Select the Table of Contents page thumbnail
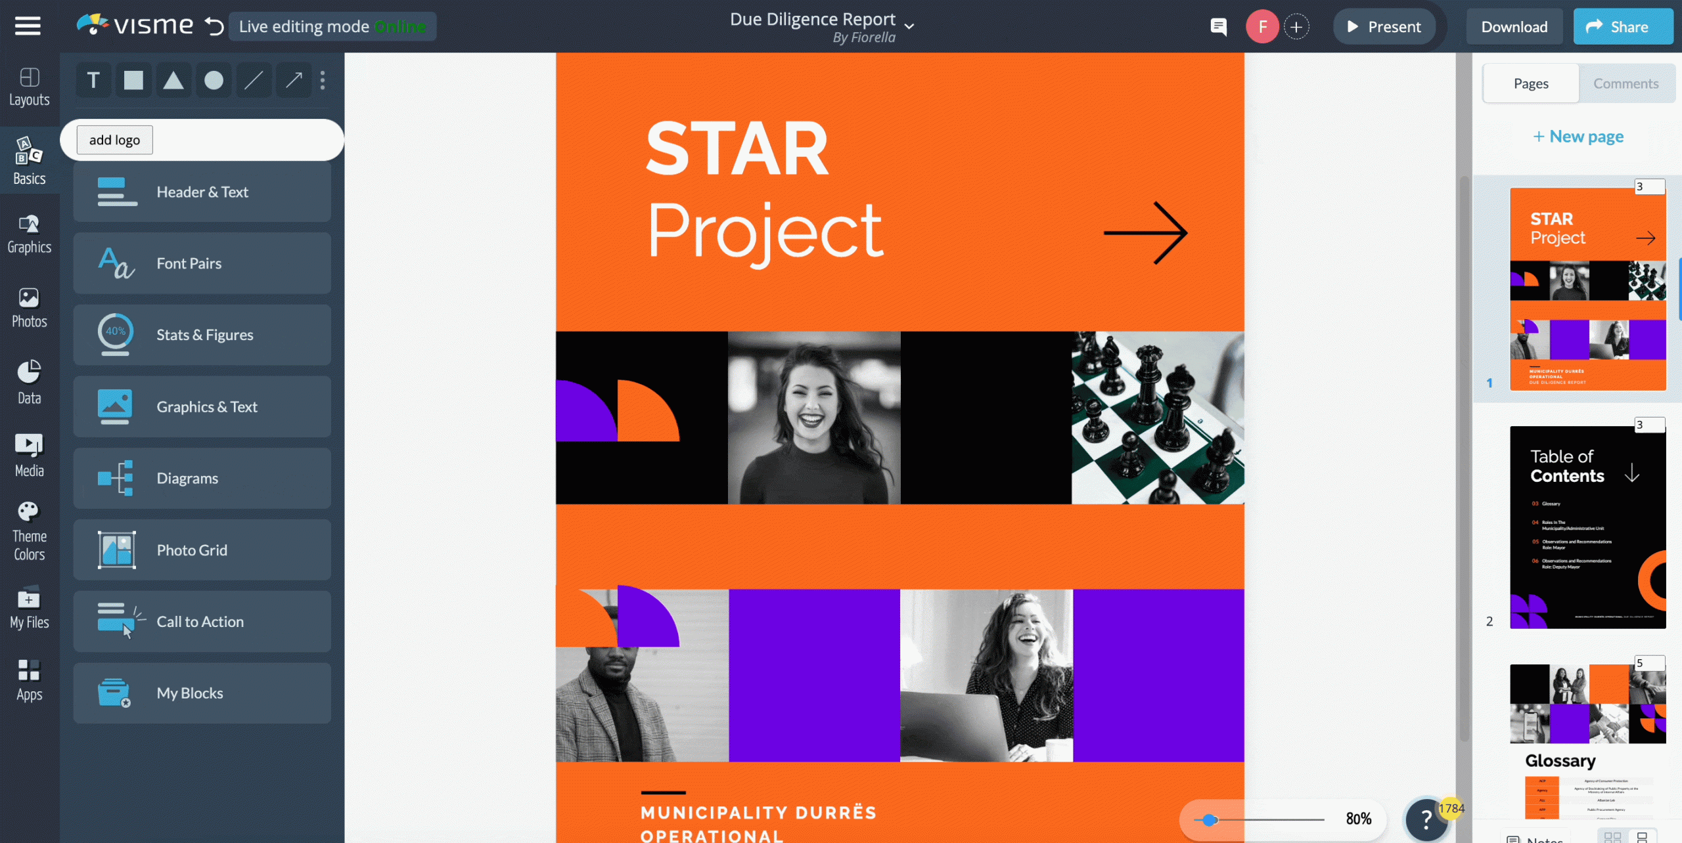 [x=1587, y=525]
